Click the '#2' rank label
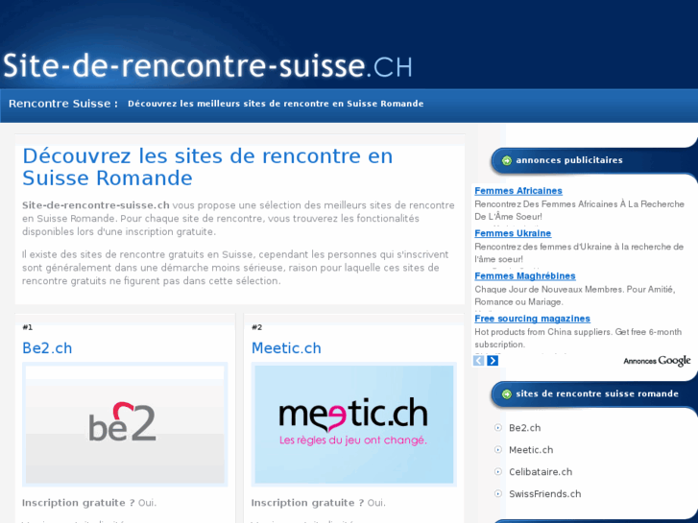Viewport: 698px width, 523px height. pyautogui.click(x=257, y=327)
